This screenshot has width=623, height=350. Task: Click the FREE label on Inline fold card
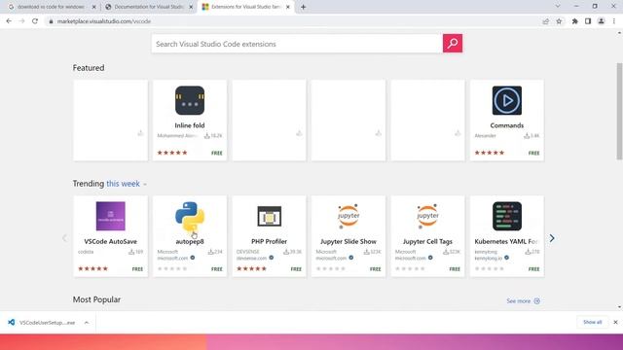216,154
